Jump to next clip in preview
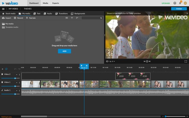This screenshot has height=118, width=189. coord(150,61)
